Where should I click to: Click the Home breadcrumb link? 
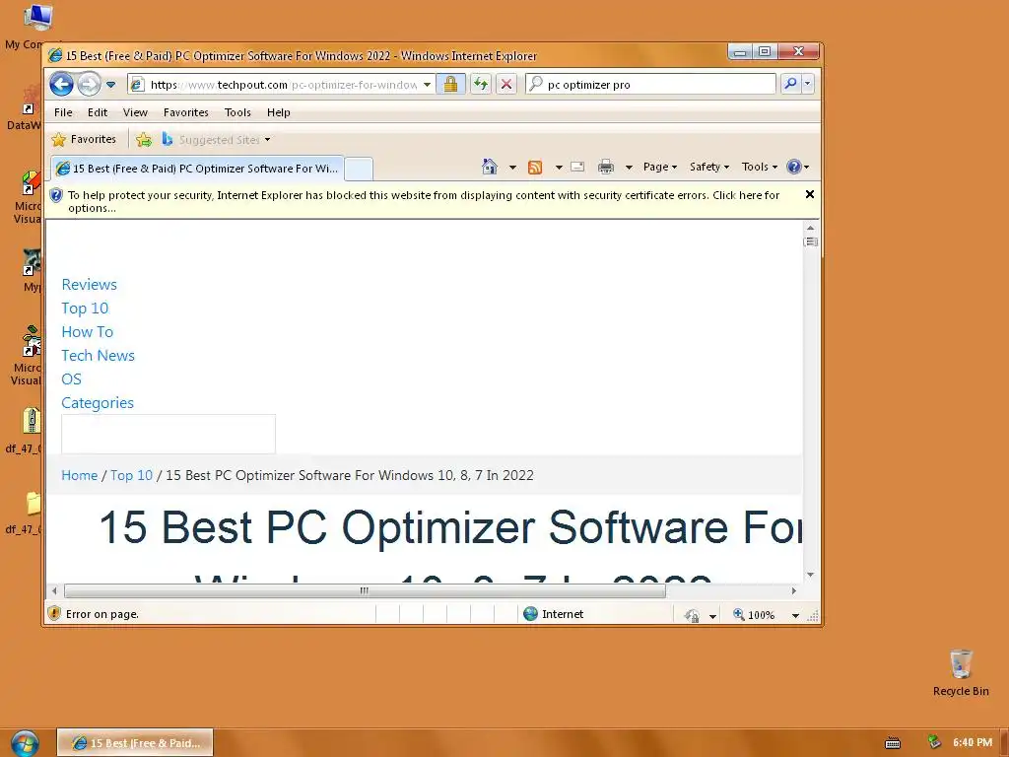(80, 475)
